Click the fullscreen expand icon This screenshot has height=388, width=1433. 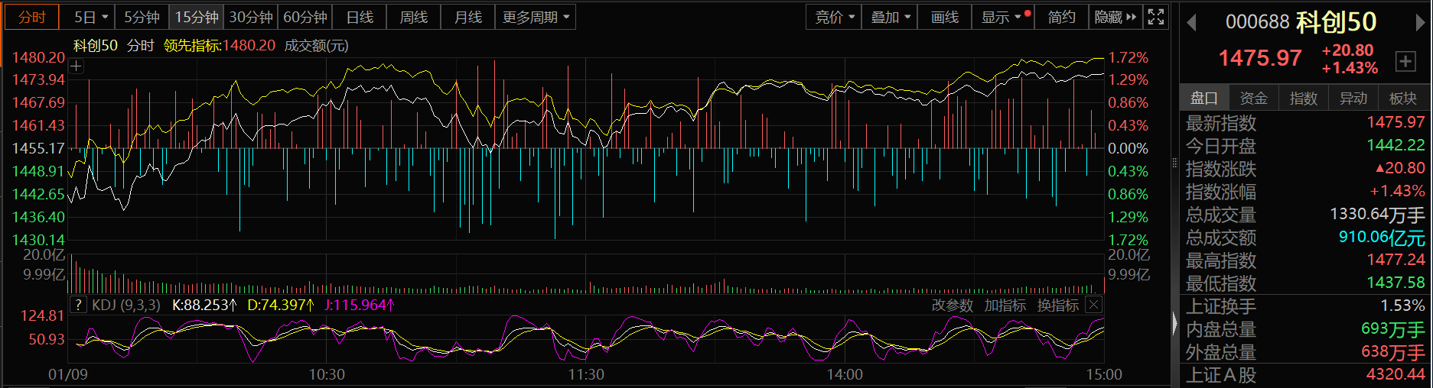pyautogui.click(x=1156, y=17)
